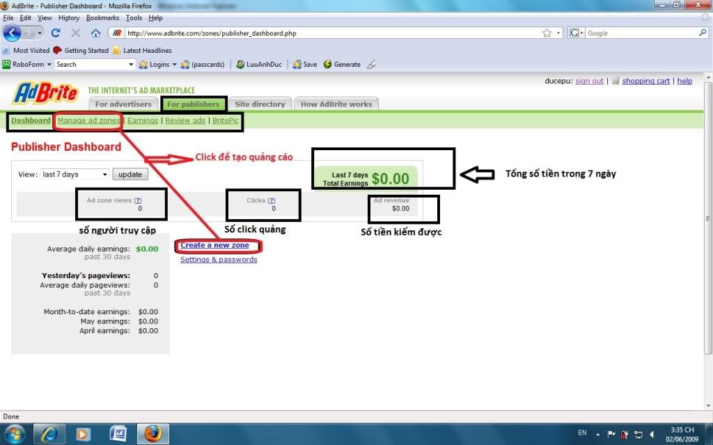Screen dimensions: 713x445
Task: Open the shopping cart link
Action: 645,81
